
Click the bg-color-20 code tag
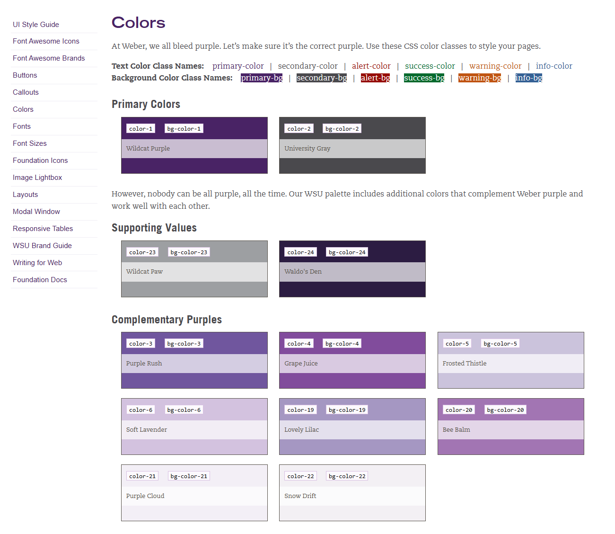(505, 409)
